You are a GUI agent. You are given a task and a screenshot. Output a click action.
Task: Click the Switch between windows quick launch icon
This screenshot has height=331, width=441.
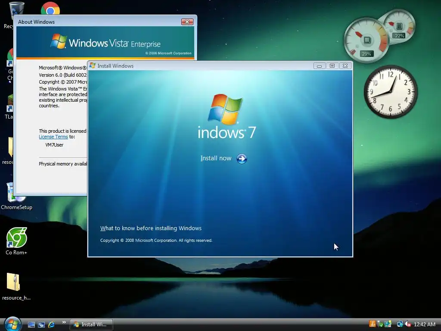click(41, 325)
